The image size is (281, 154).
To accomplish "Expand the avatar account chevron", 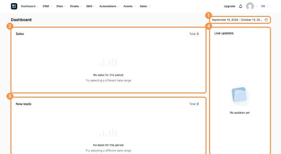I will click(x=256, y=7).
